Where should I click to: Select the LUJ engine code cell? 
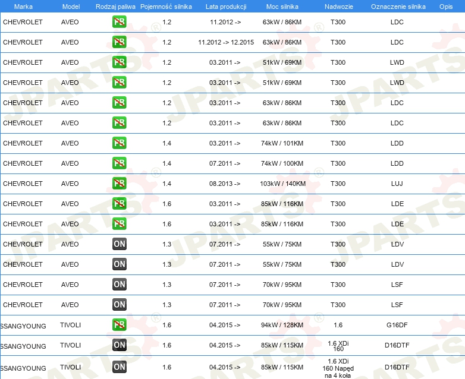tap(397, 184)
